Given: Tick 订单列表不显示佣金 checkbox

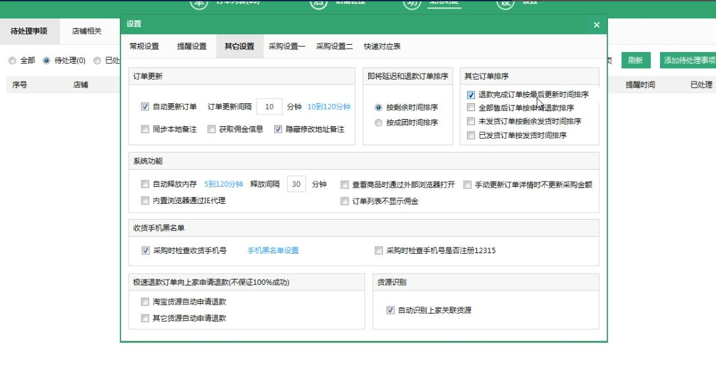Looking at the screenshot, I should point(344,201).
